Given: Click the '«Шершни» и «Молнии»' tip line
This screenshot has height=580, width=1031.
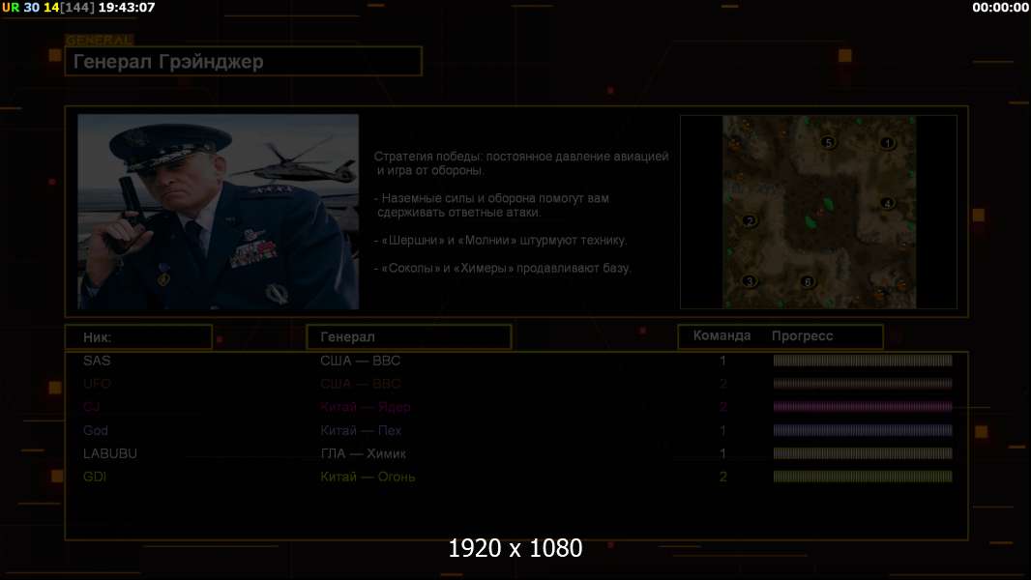Looking at the screenshot, I should pos(500,241).
